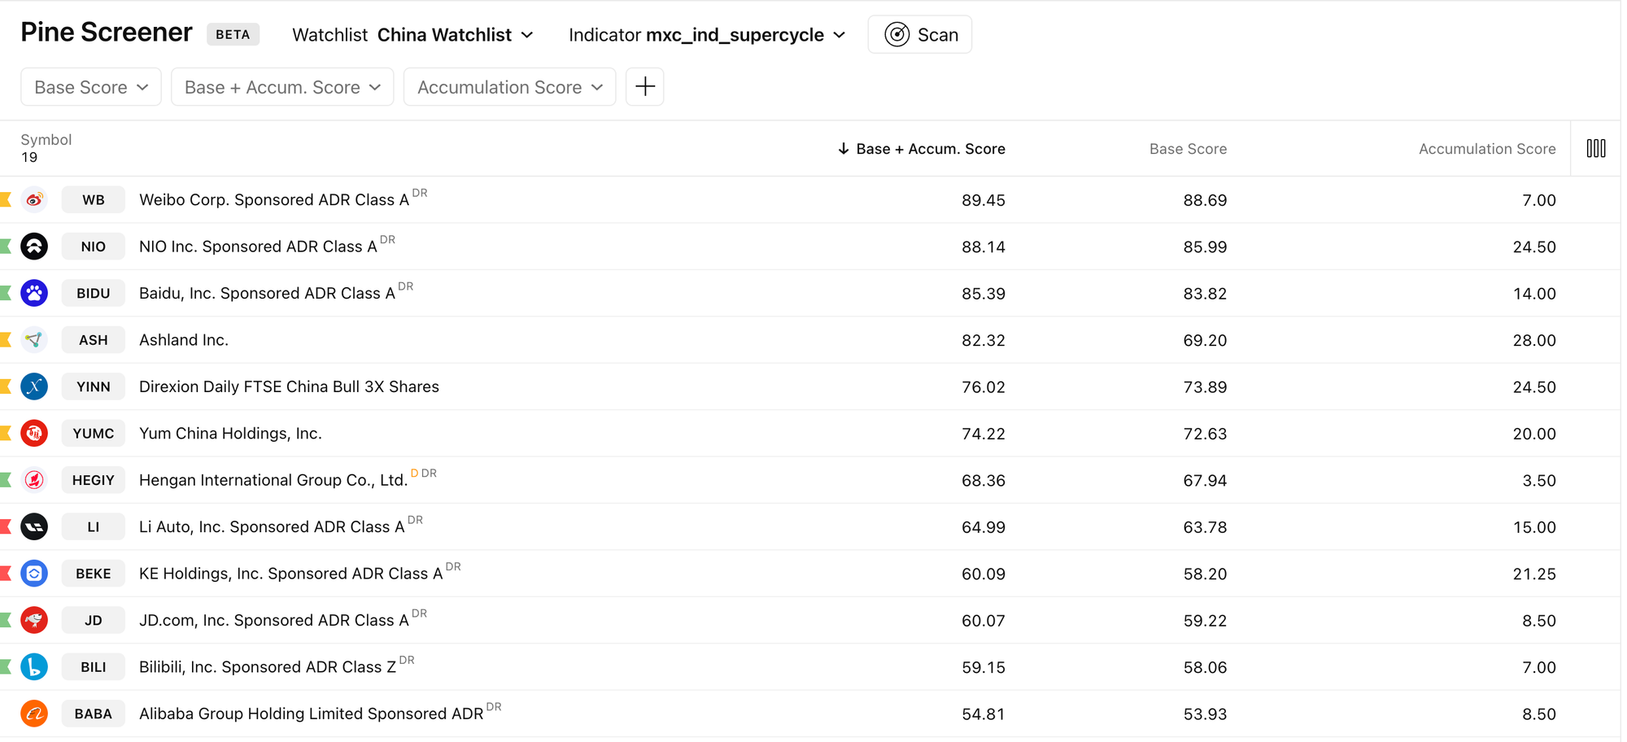Toggle the red flag on LI row
The width and height of the screenshot is (1627, 742).
6,527
